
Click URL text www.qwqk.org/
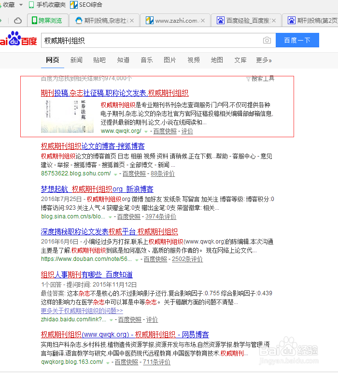[121, 131]
